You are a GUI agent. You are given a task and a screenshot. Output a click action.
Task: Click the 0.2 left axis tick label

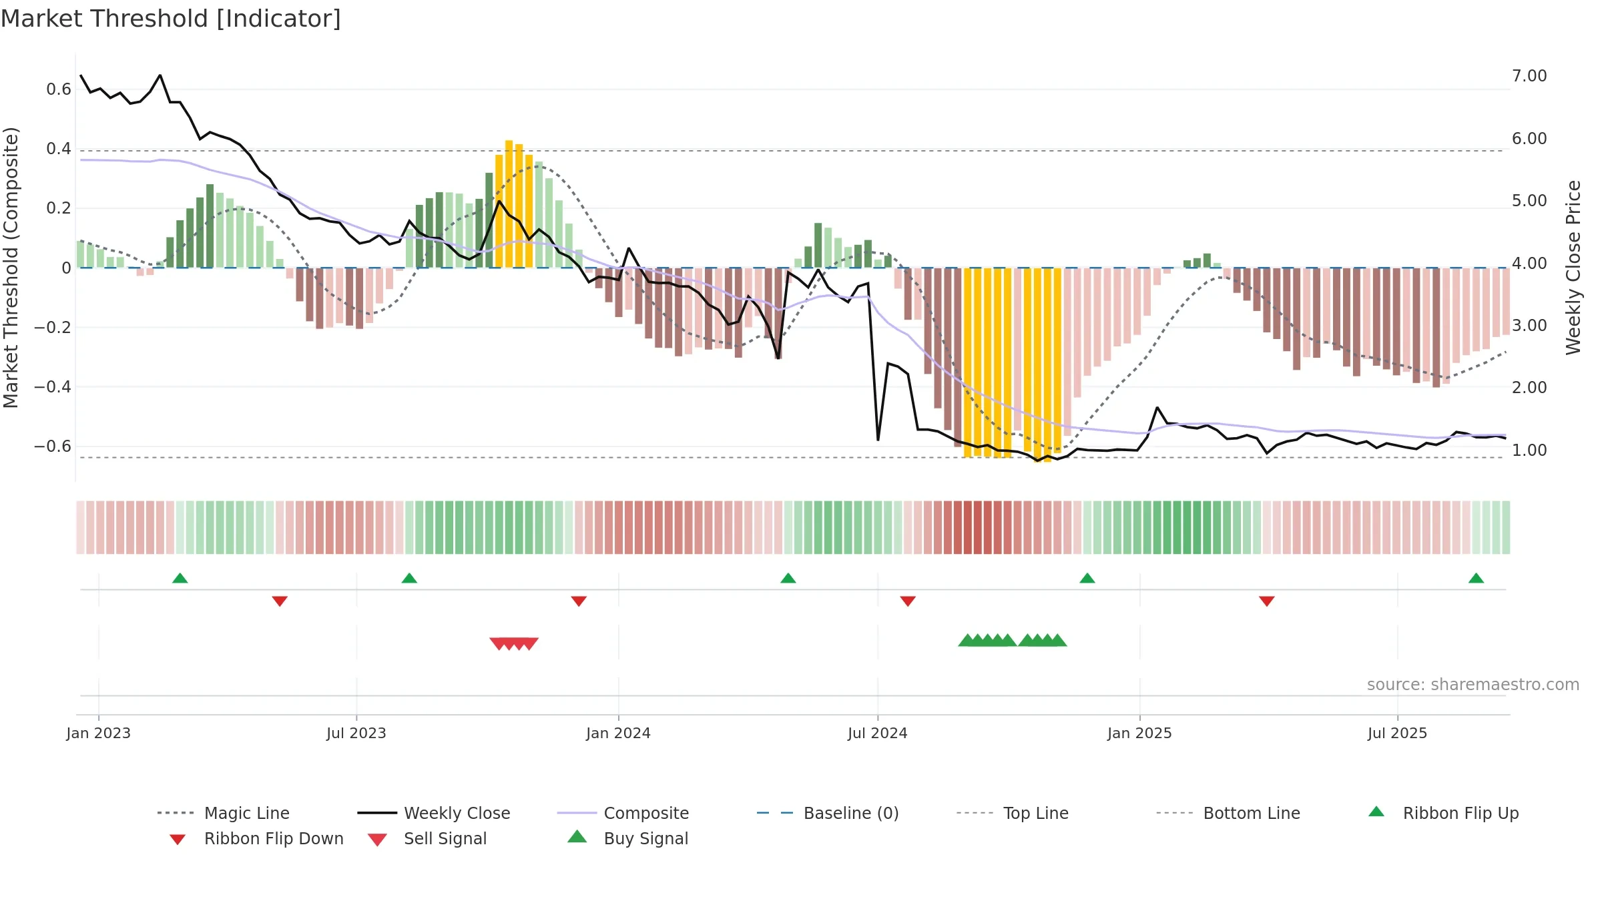pyautogui.click(x=59, y=208)
